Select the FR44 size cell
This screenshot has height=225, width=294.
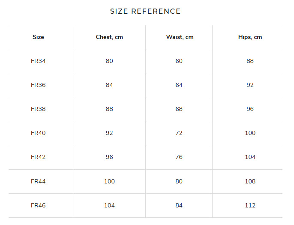[x=38, y=181]
